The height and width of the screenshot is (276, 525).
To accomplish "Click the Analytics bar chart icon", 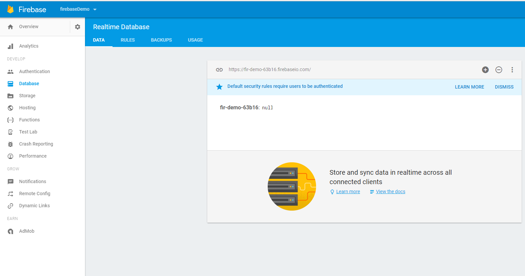I will (10, 46).
